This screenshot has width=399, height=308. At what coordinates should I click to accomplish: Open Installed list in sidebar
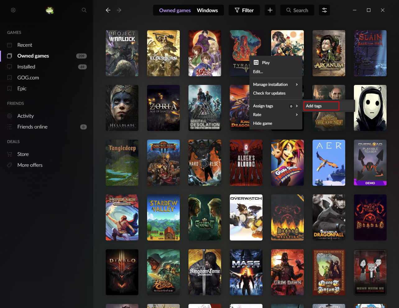[26, 67]
